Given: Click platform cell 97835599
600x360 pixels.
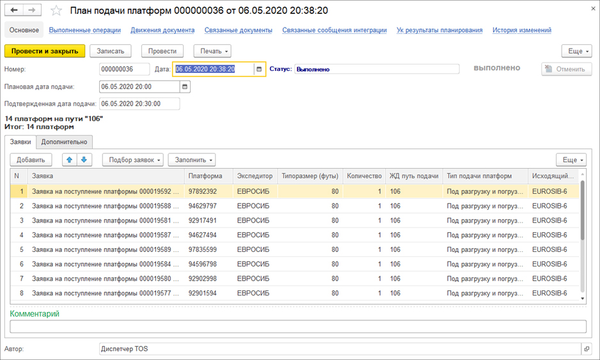Looking at the screenshot, I should pyautogui.click(x=209, y=249).
